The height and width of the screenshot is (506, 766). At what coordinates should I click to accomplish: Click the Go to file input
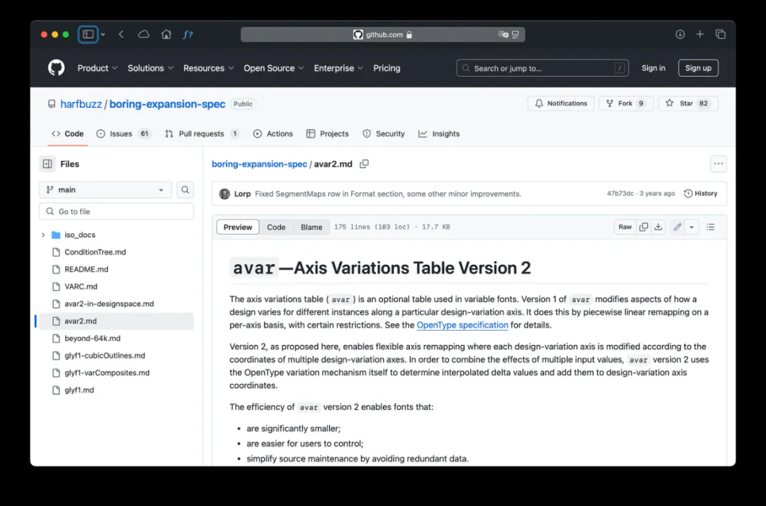pos(116,211)
